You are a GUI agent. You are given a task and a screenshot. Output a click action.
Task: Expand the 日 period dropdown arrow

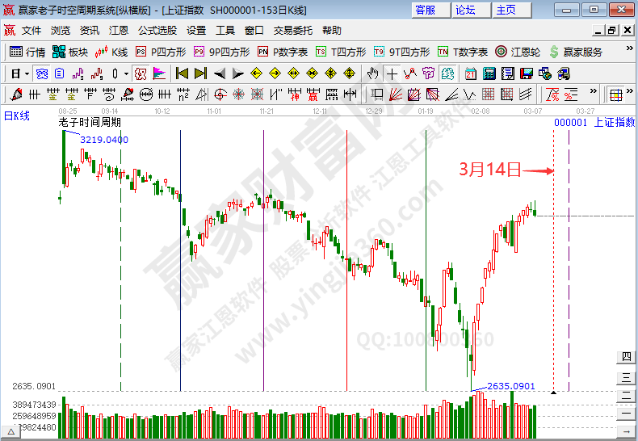tap(27, 73)
